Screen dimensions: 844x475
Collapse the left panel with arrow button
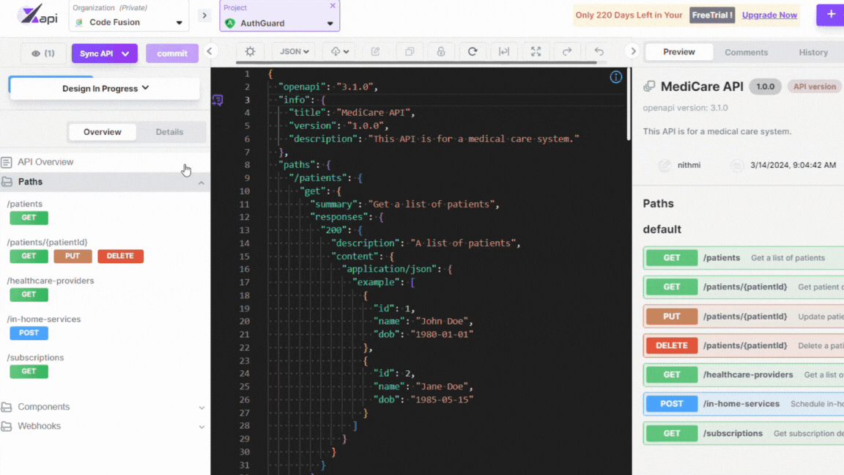click(x=210, y=51)
